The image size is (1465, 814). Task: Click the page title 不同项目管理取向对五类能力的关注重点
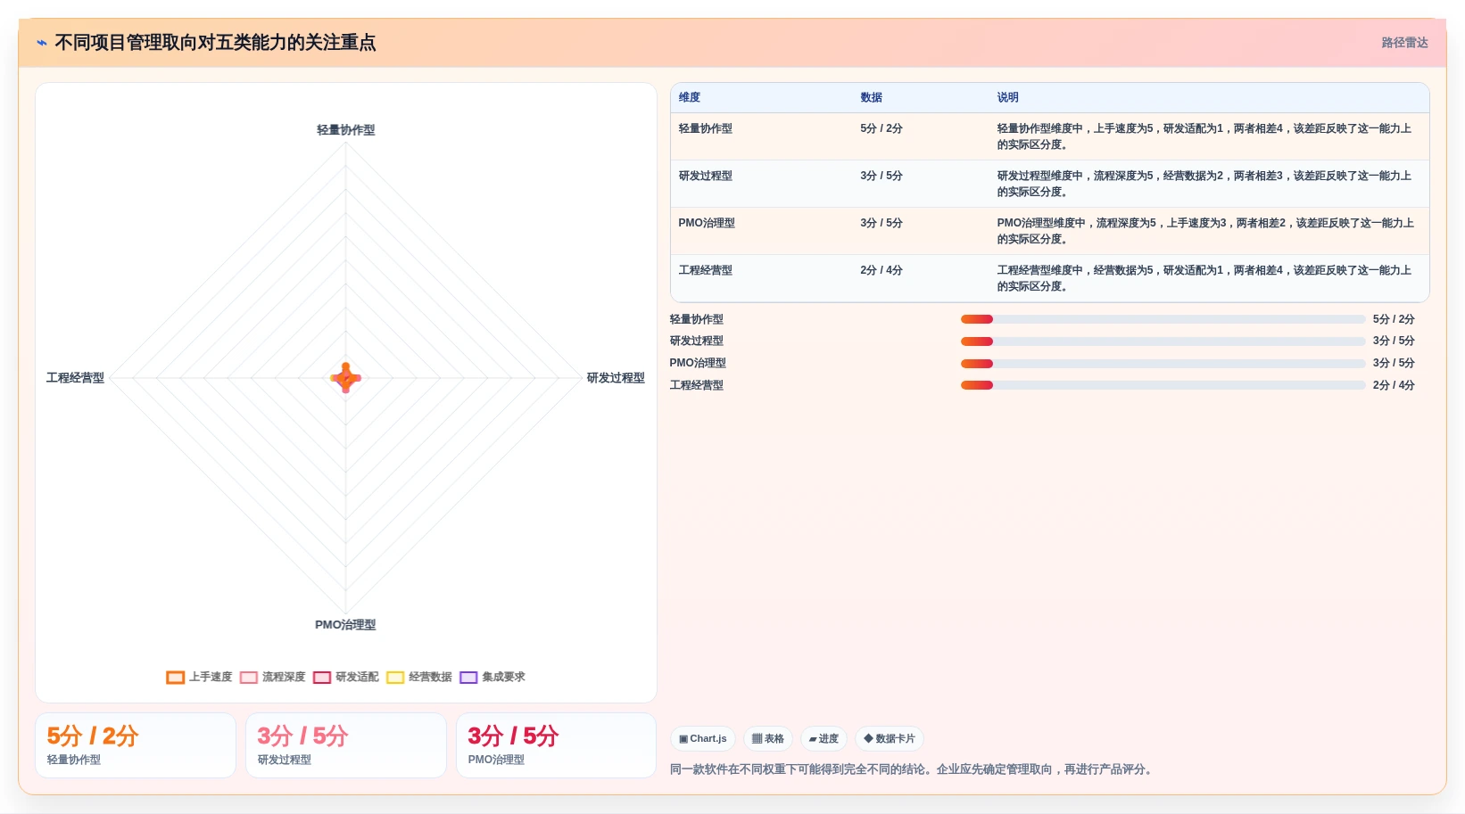(215, 43)
